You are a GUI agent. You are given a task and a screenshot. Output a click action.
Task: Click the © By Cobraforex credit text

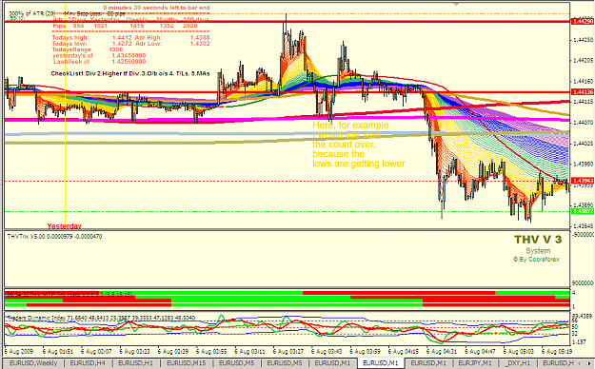[536, 260]
